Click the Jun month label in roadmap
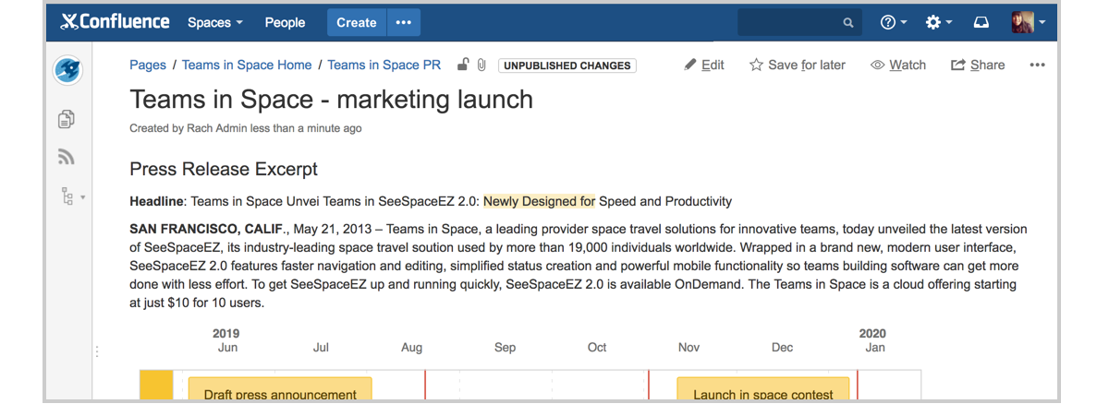 pyautogui.click(x=227, y=348)
